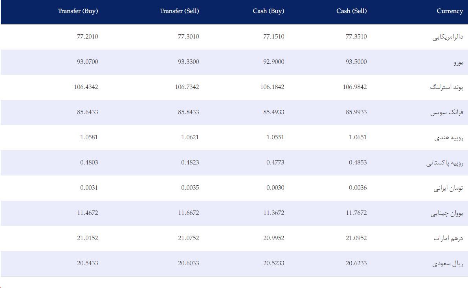Select the 0.0030 Cash Buy value

coord(275,188)
